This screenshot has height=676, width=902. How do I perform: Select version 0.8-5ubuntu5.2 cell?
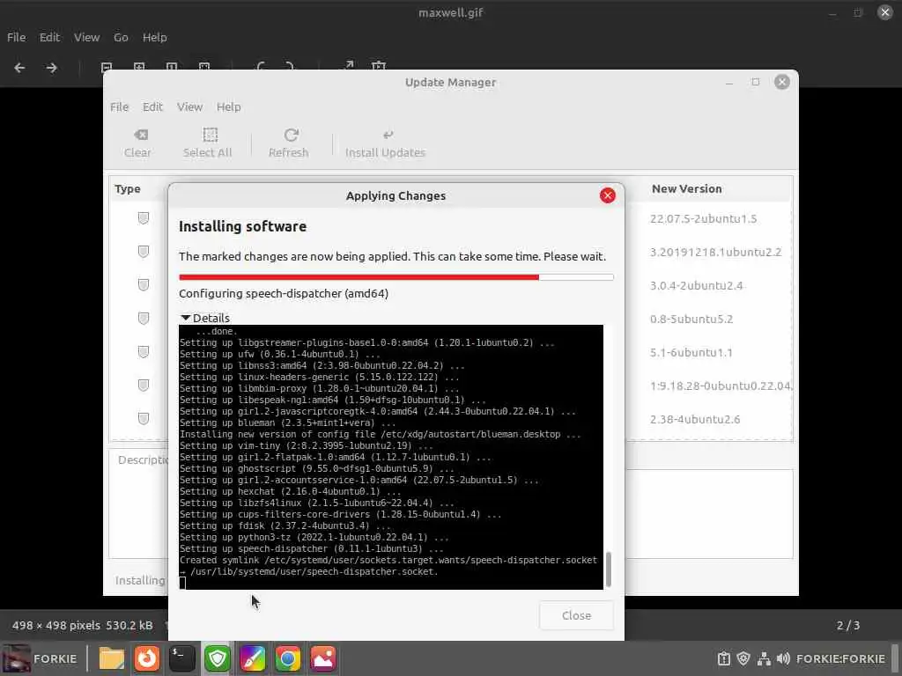pos(691,319)
